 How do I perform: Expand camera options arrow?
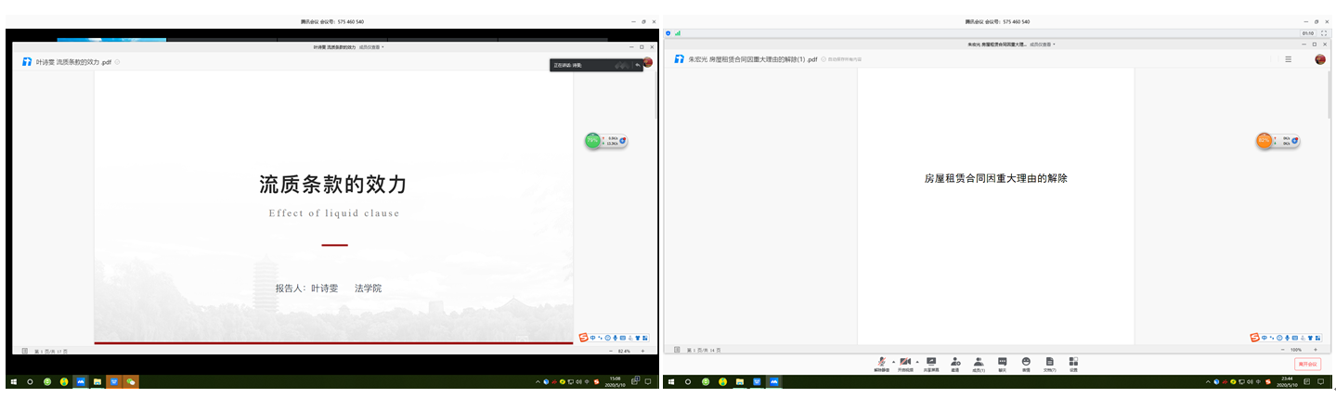click(917, 361)
